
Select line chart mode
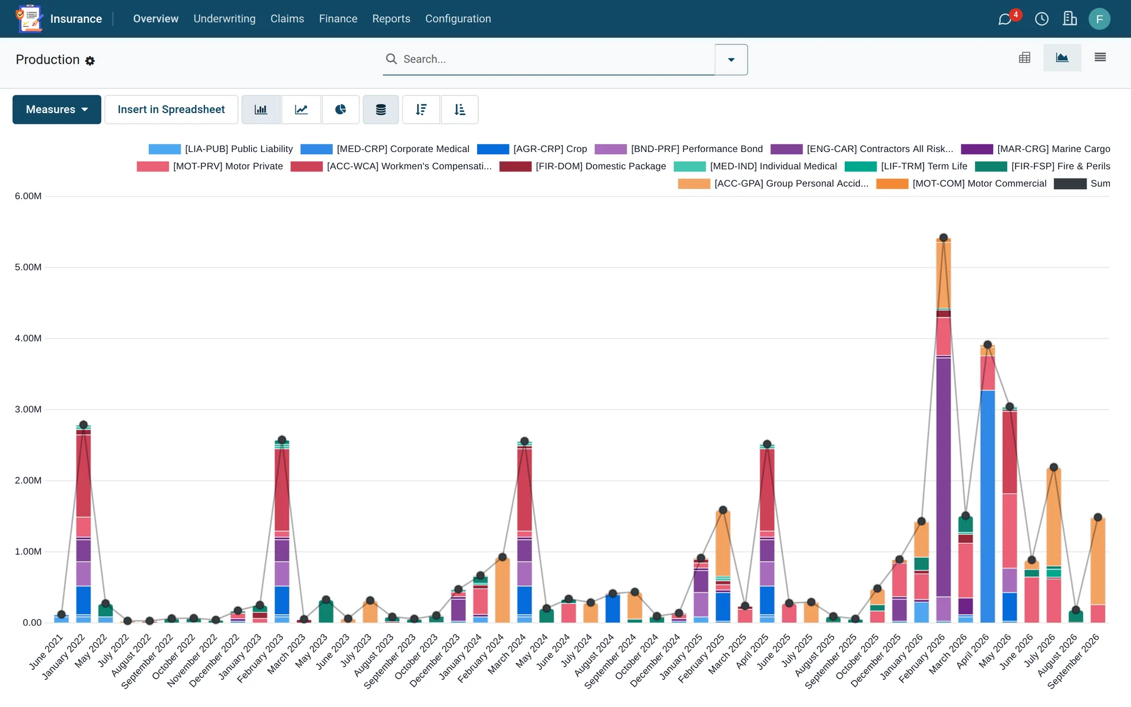pyautogui.click(x=301, y=110)
